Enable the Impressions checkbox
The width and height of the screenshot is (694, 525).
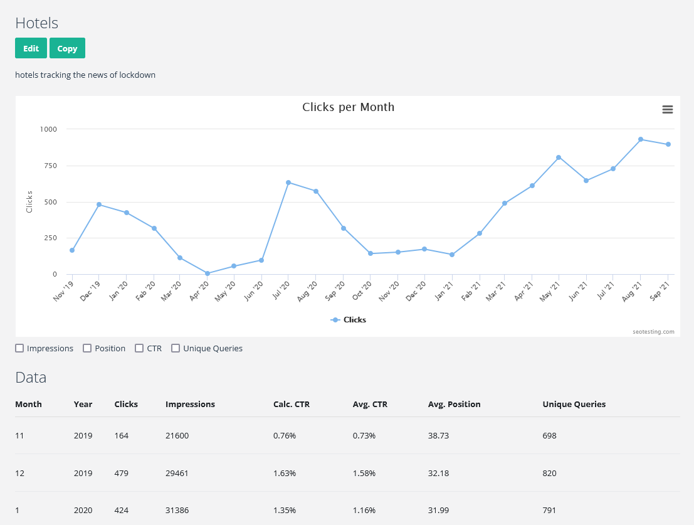pos(19,347)
